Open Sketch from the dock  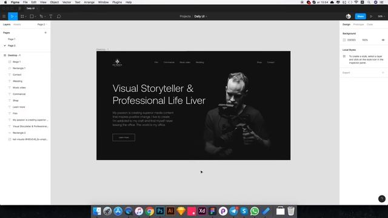pos(181,211)
